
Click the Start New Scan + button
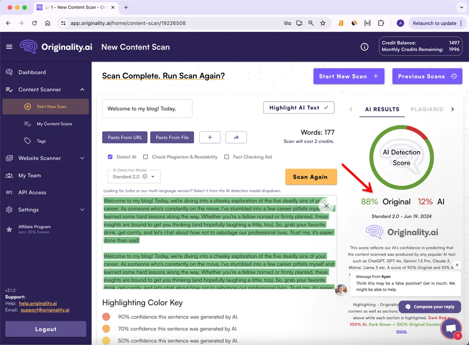349,76
